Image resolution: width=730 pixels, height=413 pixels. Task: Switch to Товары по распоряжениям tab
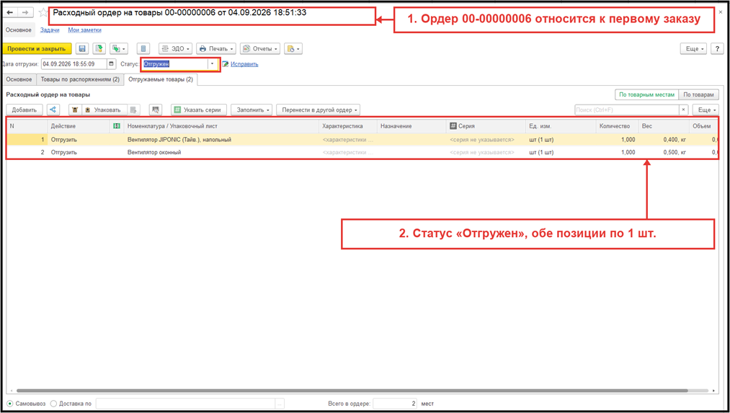[x=80, y=79]
